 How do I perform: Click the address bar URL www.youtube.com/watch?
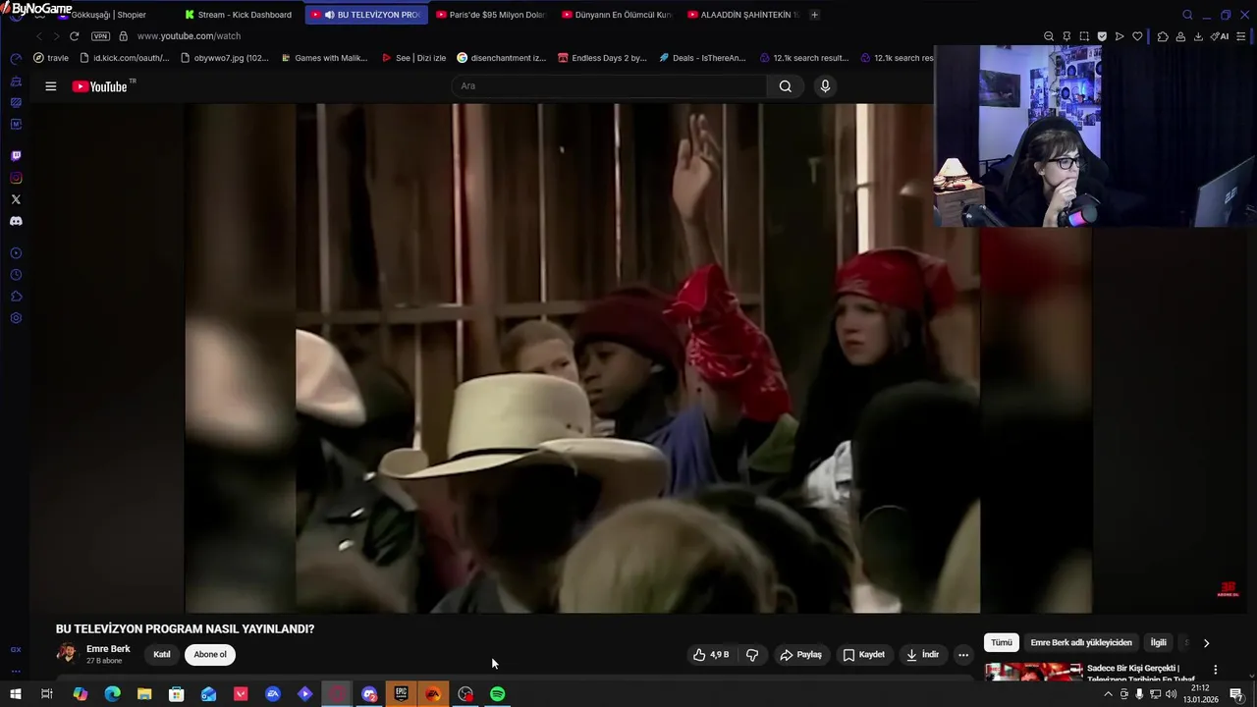pos(189,36)
